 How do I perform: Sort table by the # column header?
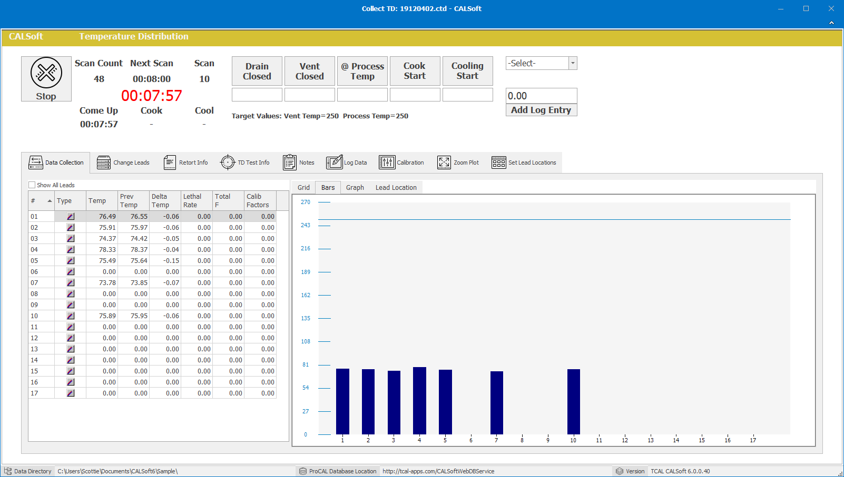click(42, 201)
